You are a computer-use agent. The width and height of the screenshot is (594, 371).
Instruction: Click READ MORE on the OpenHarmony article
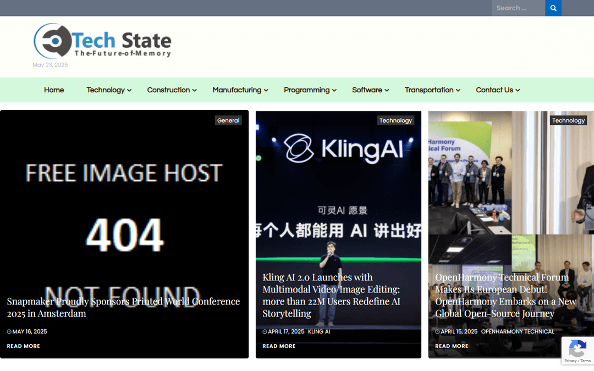click(452, 346)
